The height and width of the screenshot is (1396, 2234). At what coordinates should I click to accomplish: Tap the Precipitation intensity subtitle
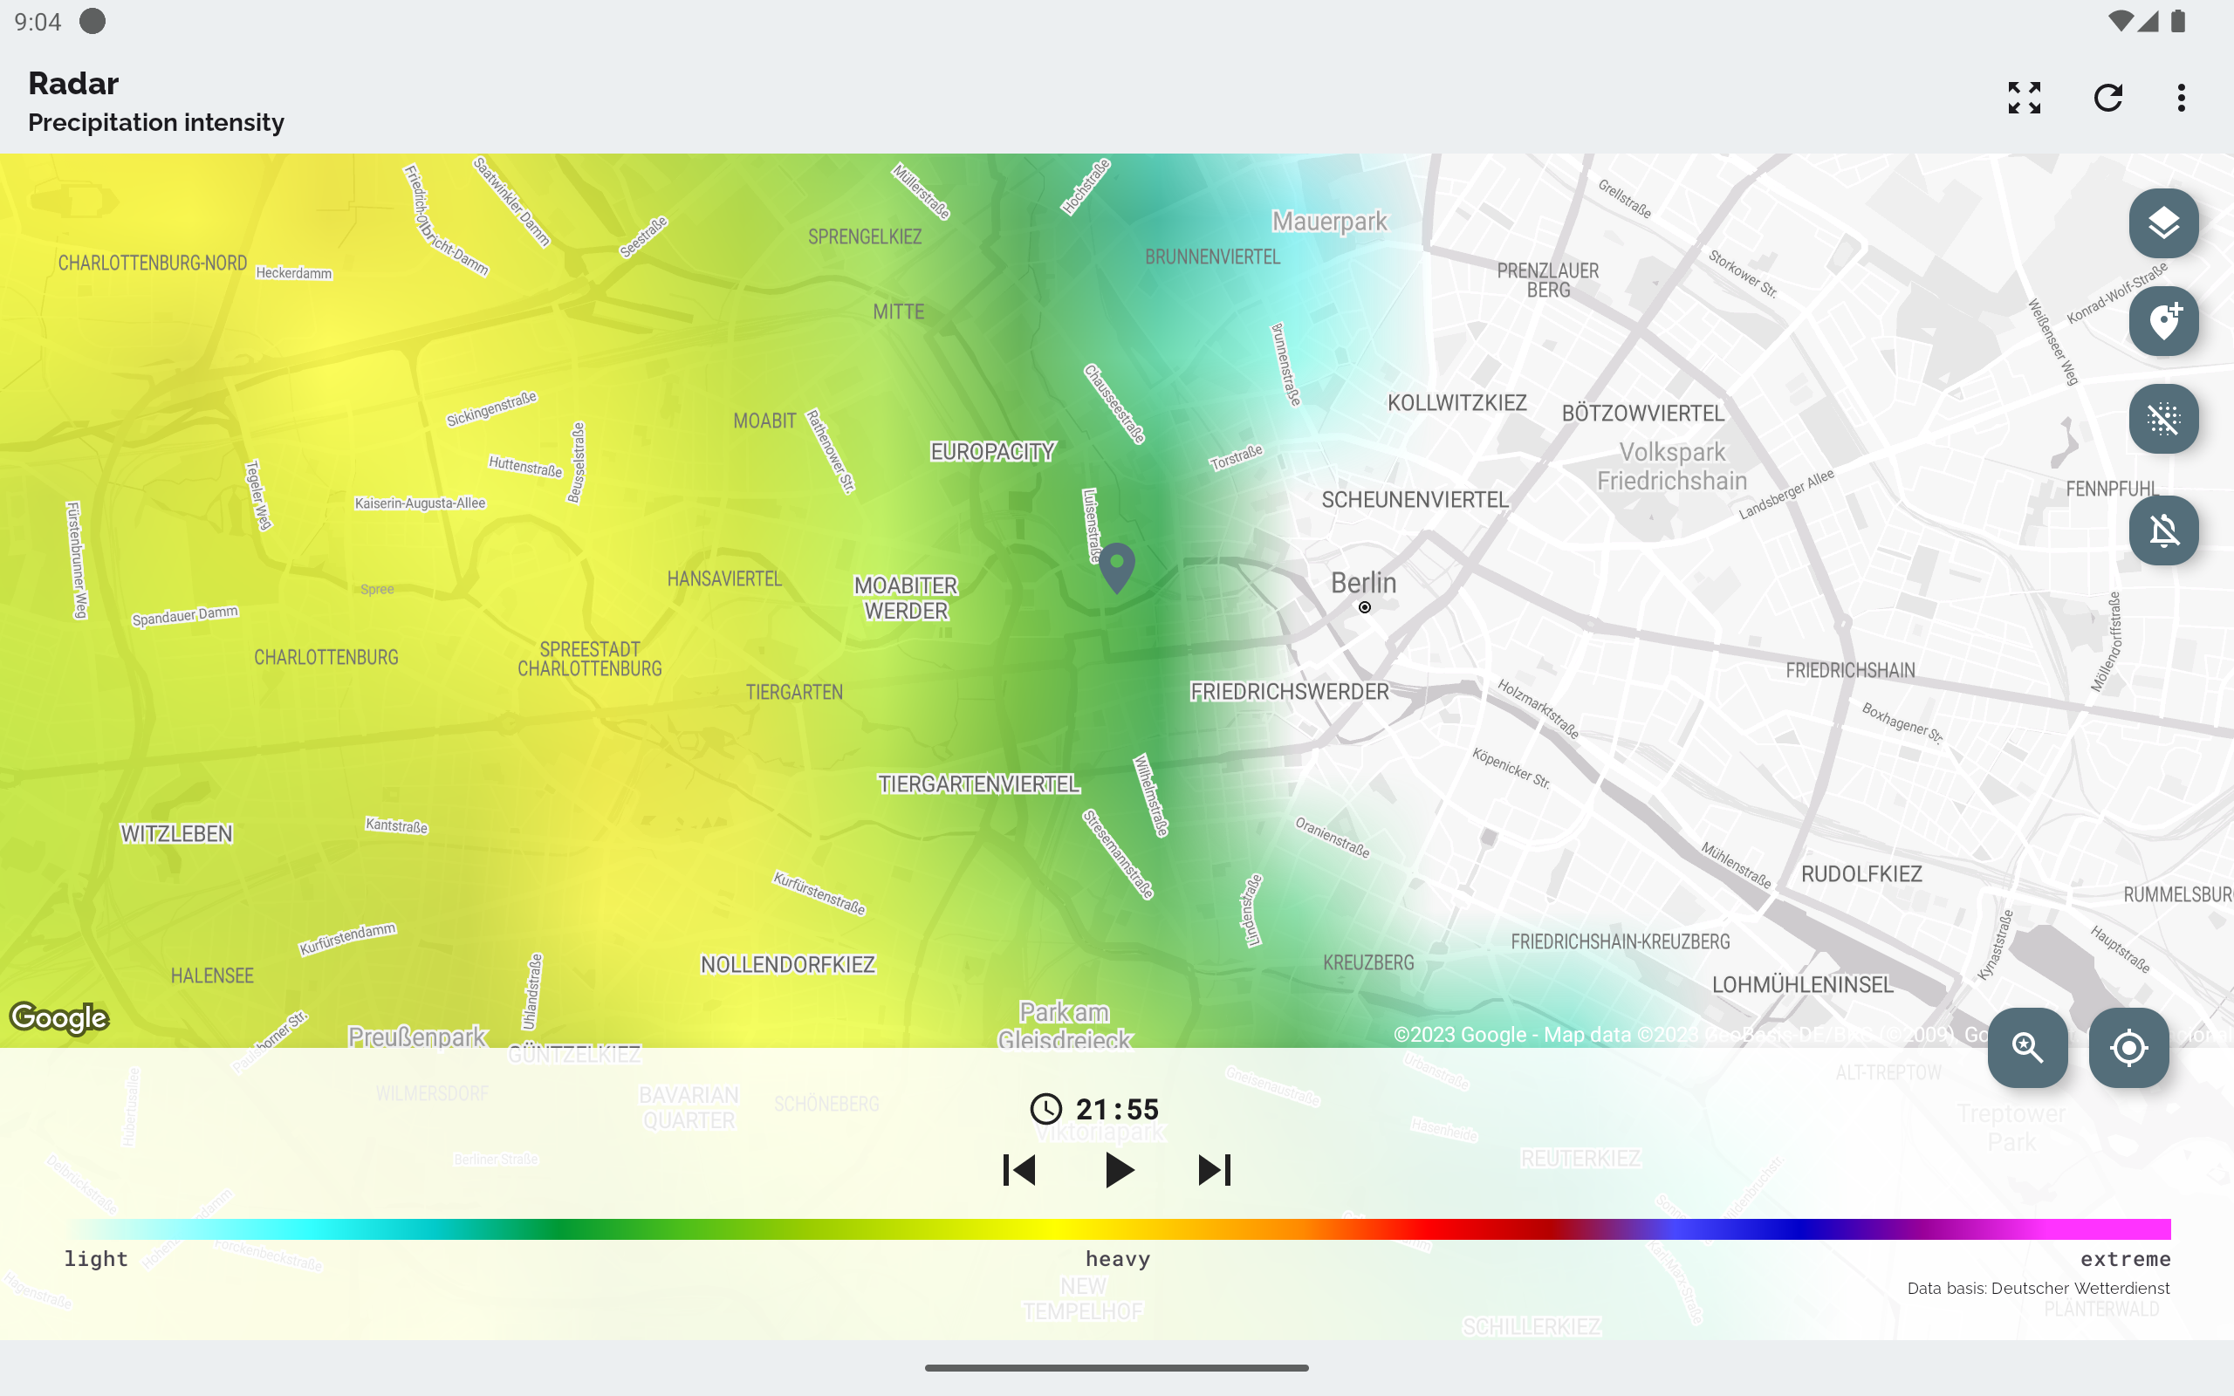[x=156, y=123]
